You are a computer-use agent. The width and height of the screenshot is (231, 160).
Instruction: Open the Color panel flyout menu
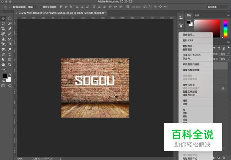229,15
